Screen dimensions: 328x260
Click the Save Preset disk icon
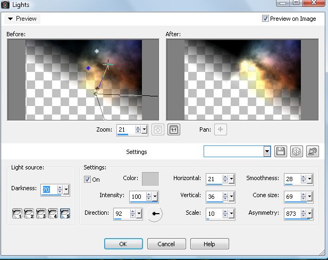281,152
